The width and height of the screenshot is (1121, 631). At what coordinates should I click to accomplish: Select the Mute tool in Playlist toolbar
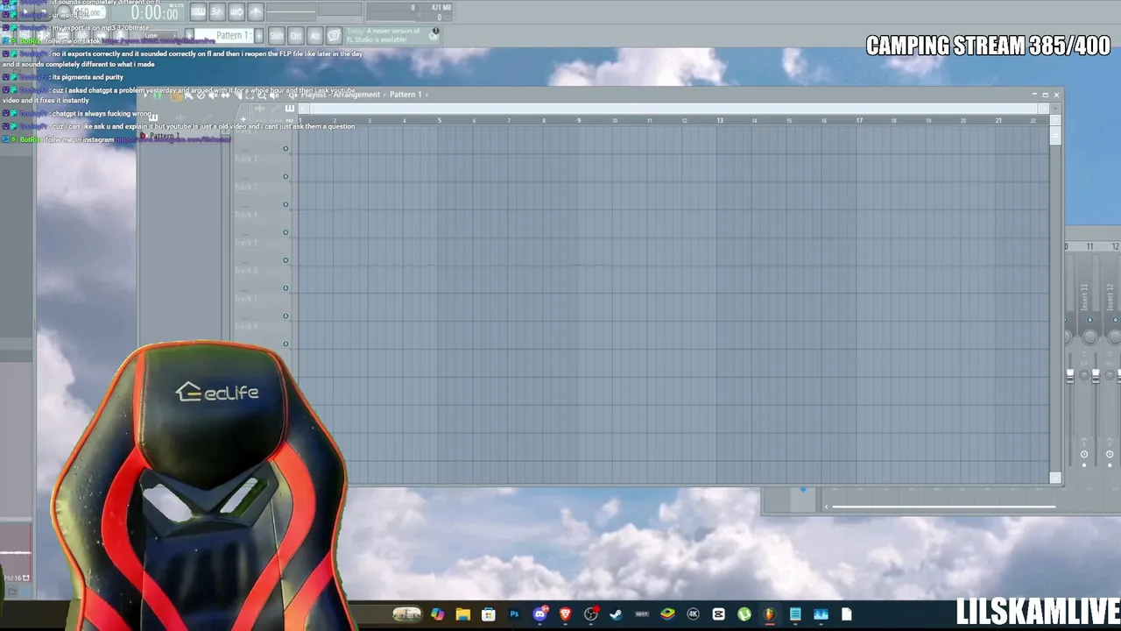(215, 95)
